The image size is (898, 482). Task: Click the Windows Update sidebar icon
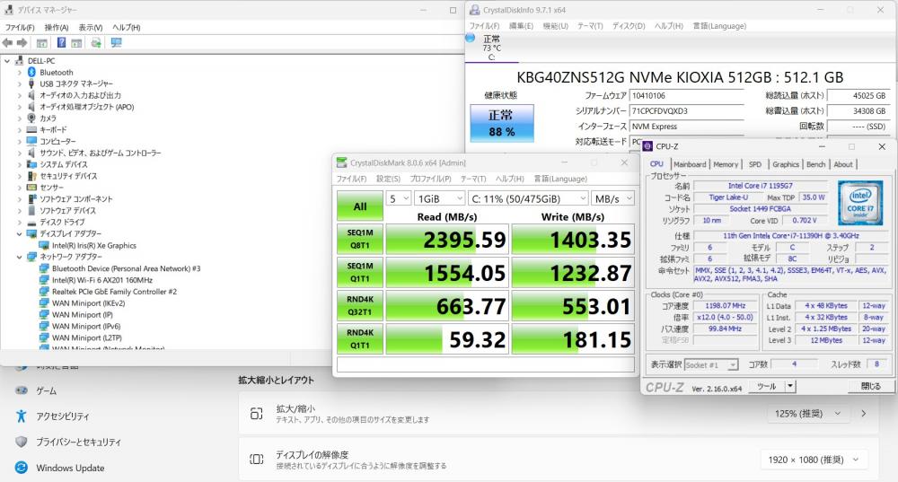click(21, 468)
